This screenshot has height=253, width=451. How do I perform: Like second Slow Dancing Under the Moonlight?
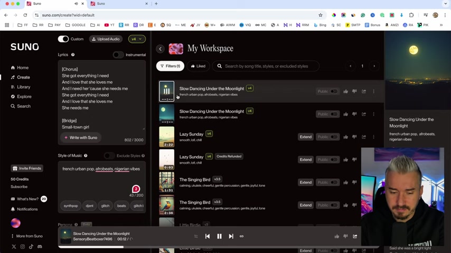point(345,114)
